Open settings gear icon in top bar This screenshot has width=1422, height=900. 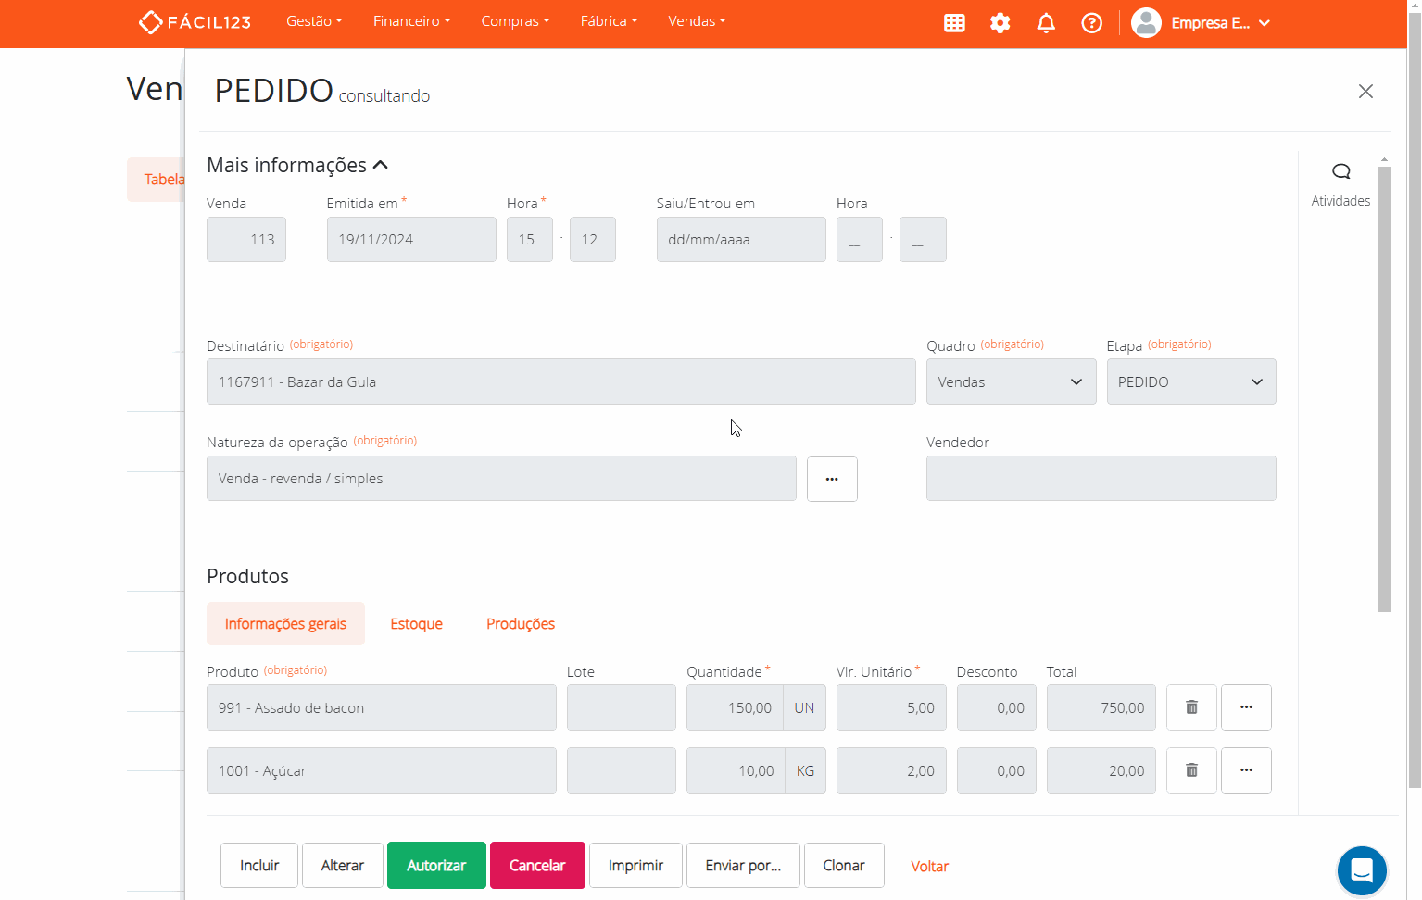(1000, 23)
